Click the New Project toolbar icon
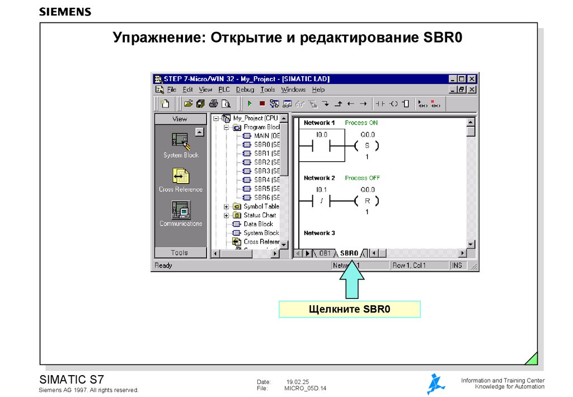This screenshot has height=397, width=573. (165, 104)
